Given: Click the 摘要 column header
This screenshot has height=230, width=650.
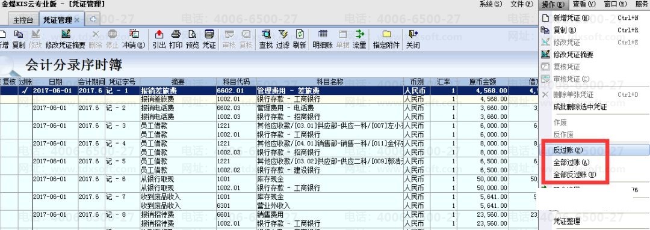Looking at the screenshot, I should tap(178, 82).
